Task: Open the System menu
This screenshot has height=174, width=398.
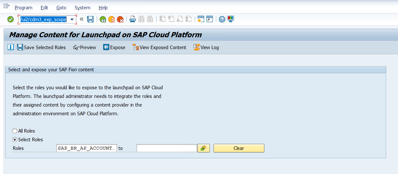Action: point(82,7)
